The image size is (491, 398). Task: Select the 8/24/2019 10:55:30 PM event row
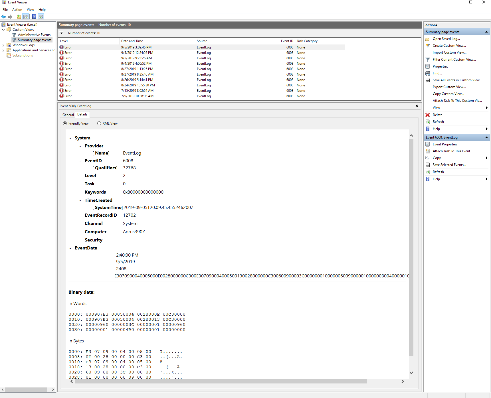coord(201,85)
